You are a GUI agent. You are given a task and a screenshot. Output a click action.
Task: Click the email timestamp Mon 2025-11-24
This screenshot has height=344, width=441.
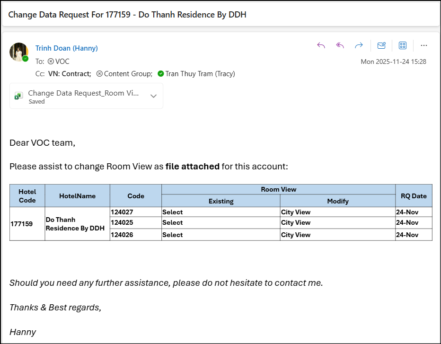pyautogui.click(x=393, y=62)
